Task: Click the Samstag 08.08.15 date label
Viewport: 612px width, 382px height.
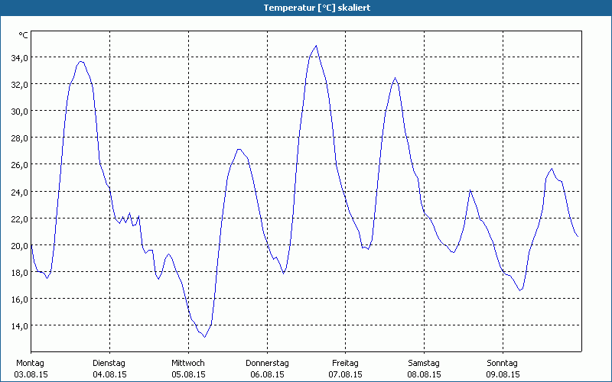Action: (424, 369)
